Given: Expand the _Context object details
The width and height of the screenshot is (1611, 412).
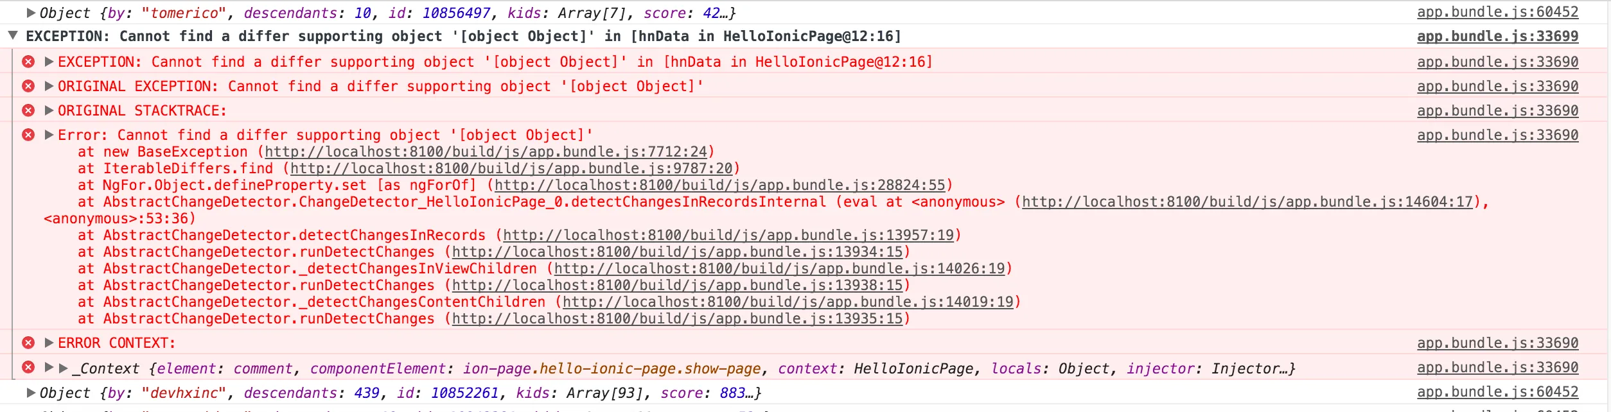Looking at the screenshot, I should pyautogui.click(x=63, y=368).
